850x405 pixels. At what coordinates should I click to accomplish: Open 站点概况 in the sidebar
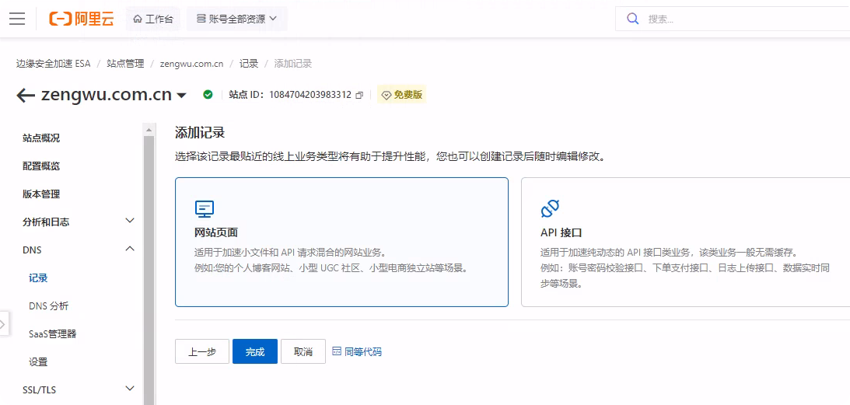[41, 138]
